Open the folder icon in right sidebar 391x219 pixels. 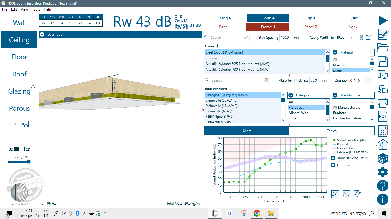coord(383,48)
